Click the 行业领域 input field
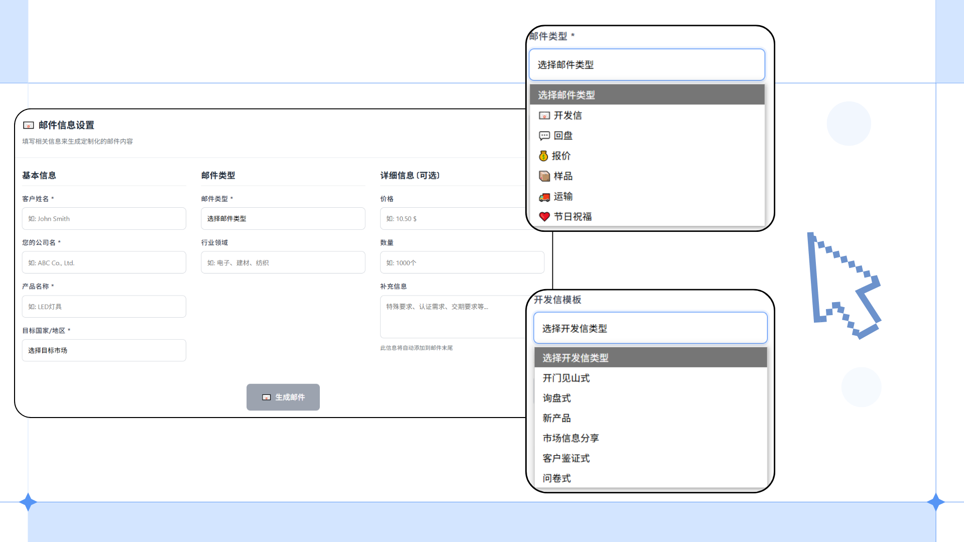Screen dimensions: 964x542 (283, 262)
